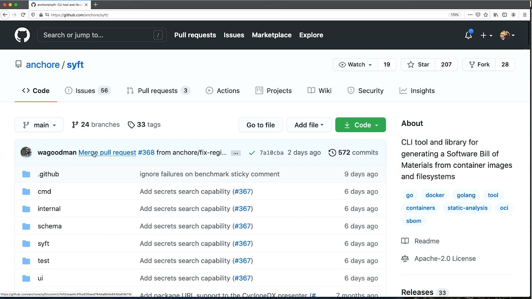Viewport: 532px width, 299px height.
Task: Reload the page with refresh icon
Action: (x=23, y=15)
